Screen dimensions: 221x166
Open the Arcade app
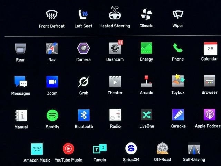(146, 81)
